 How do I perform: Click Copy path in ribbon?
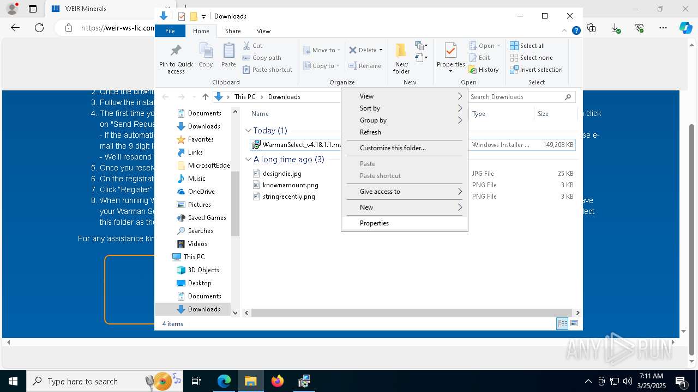(262, 58)
